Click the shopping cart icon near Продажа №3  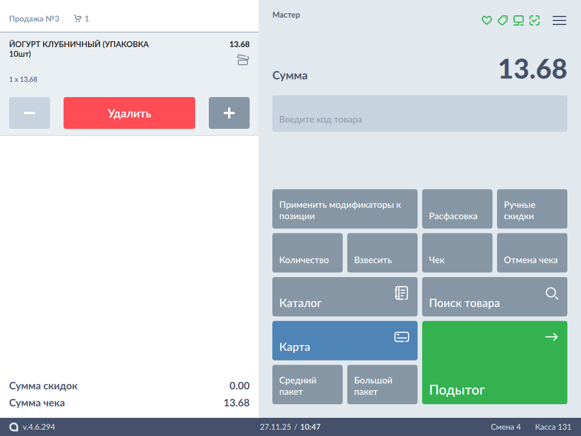tap(78, 19)
